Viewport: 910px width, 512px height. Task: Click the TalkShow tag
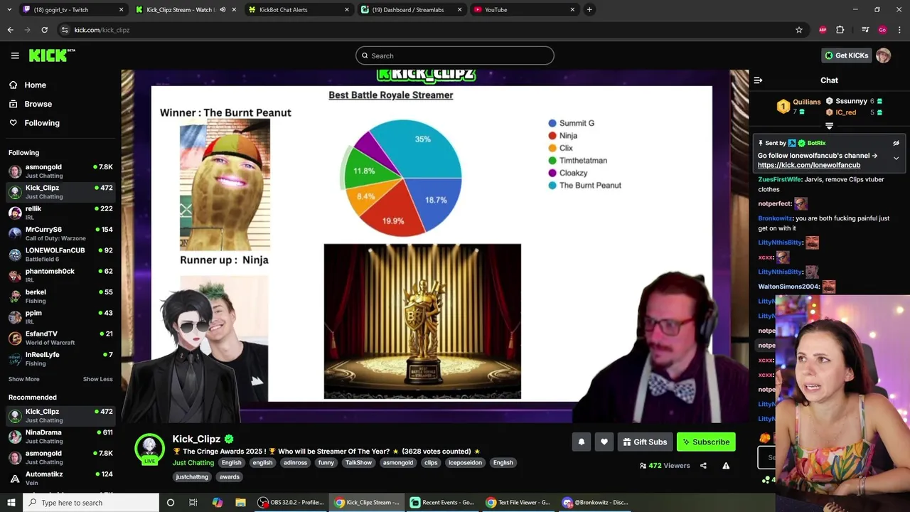click(x=358, y=463)
